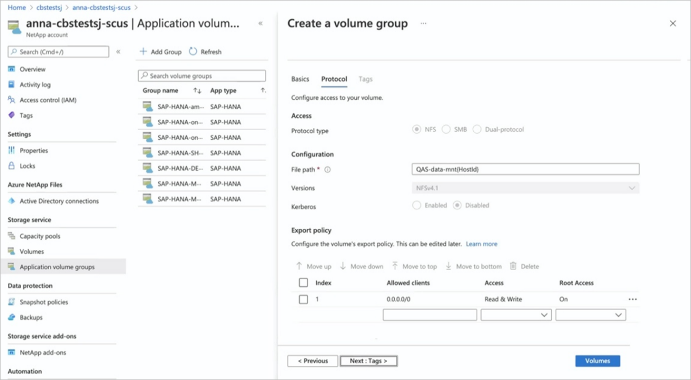Click the Delete trash icon
The height and width of the screenshot is (380, 691).
[x=513, y=266]
